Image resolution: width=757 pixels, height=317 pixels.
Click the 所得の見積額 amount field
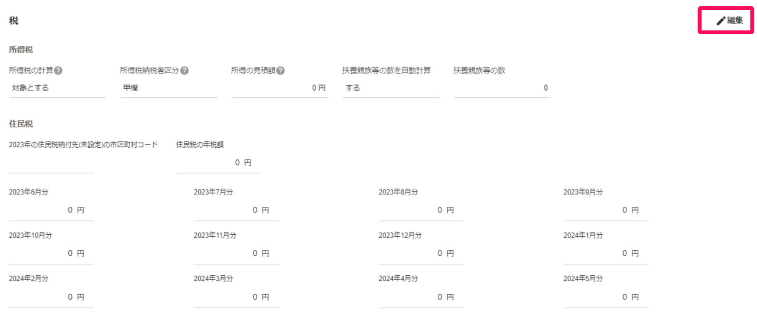coord(280,88)
